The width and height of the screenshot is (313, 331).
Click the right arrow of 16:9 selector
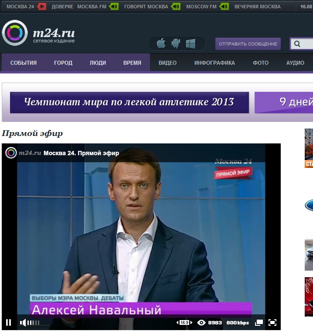pos(191,323)
